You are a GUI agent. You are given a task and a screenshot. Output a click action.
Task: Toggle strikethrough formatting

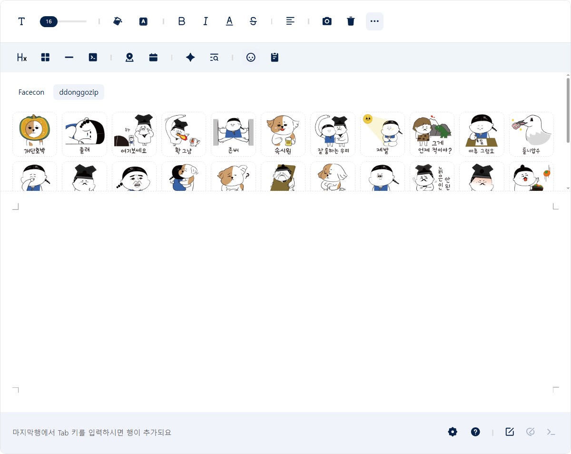pos(253,21)
